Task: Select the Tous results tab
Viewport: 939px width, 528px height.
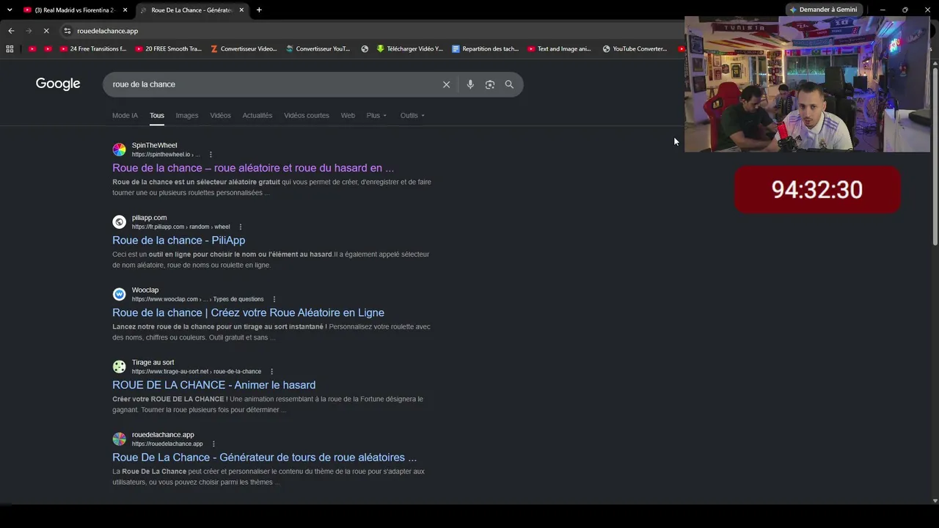Action: [x=157, y=115]
